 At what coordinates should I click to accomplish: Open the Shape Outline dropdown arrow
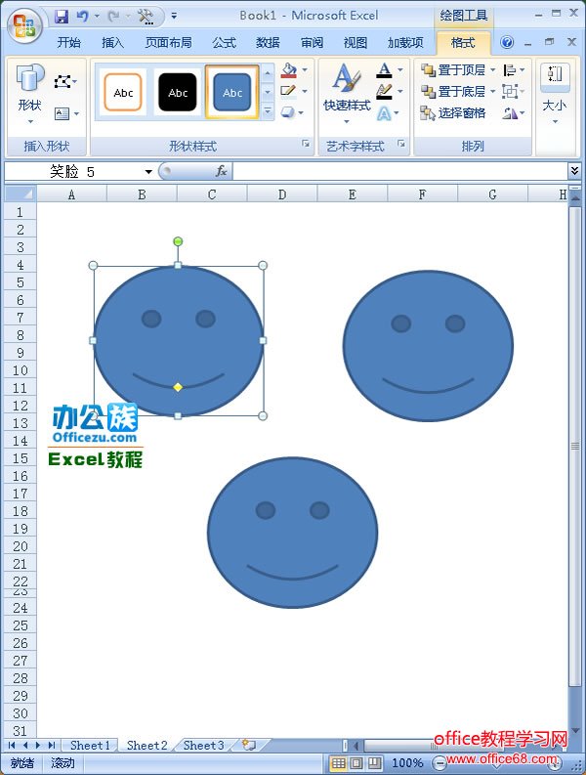pyautogui.click(x=305, y=91)
